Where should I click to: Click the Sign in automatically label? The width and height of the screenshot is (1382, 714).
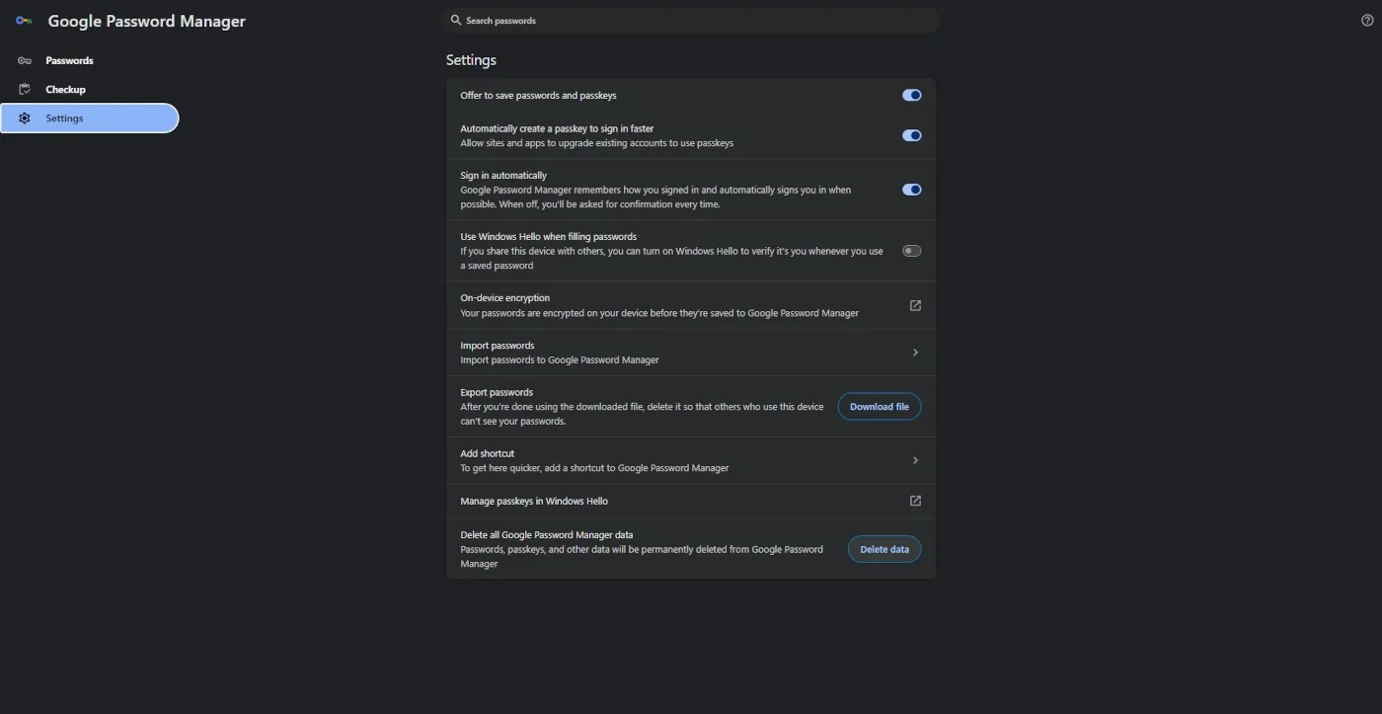[503, 176]
